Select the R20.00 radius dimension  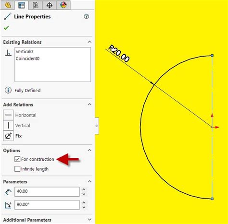[x=119, y=54]
